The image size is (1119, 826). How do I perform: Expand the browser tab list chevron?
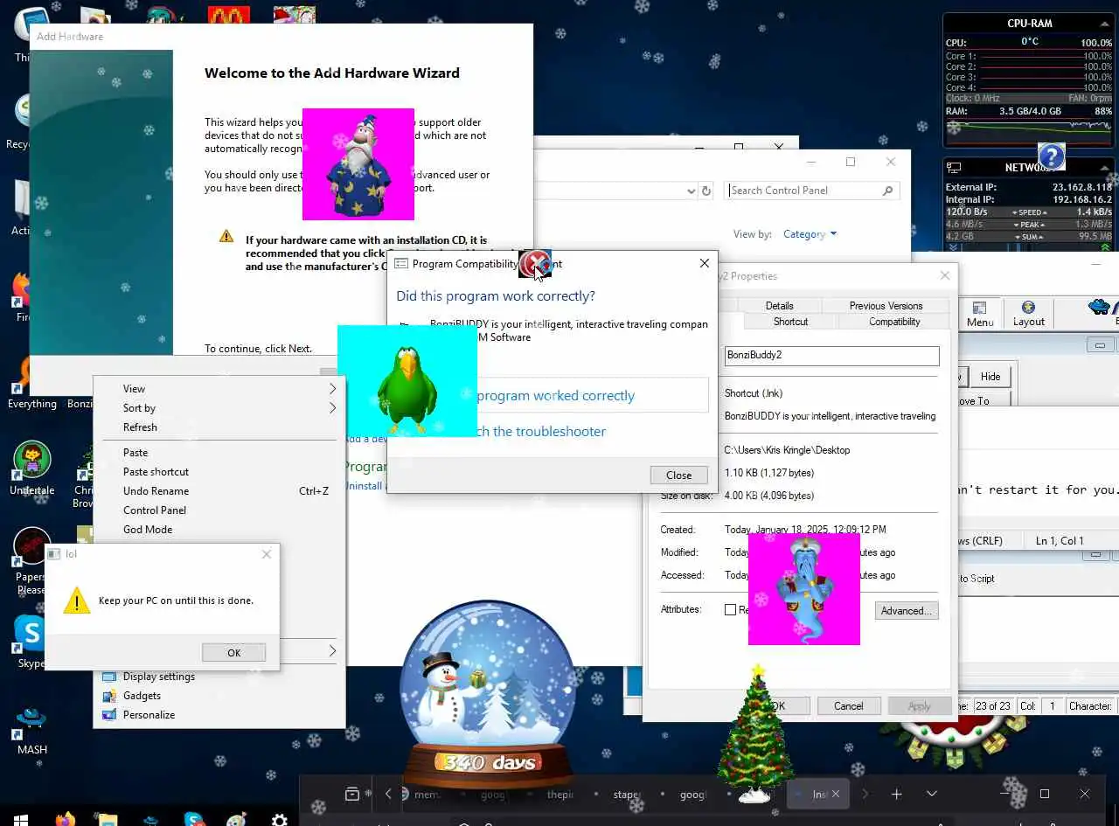coord(931,794)
